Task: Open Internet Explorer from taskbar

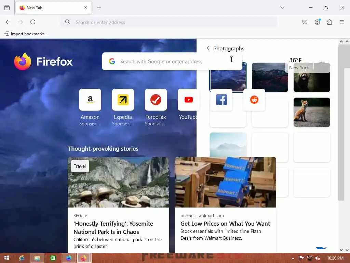Action: [22, 258]
